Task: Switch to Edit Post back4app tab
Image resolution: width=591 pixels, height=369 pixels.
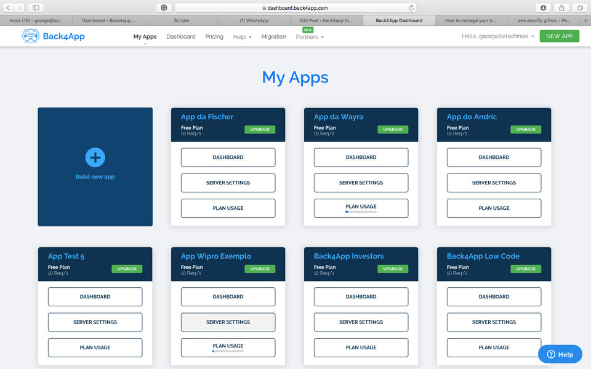Action: tap(326, 21)
